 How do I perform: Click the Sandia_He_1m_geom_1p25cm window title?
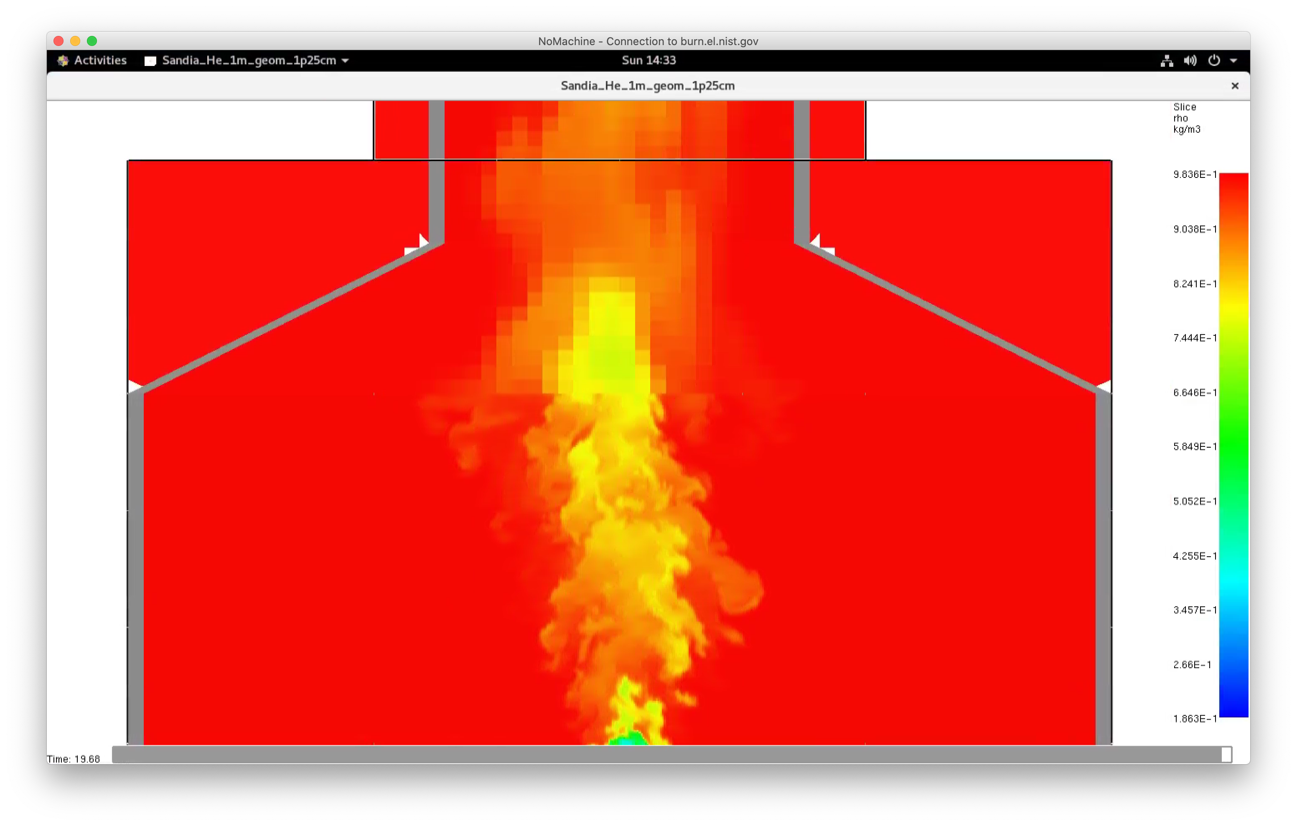click(x=648, y=86)
